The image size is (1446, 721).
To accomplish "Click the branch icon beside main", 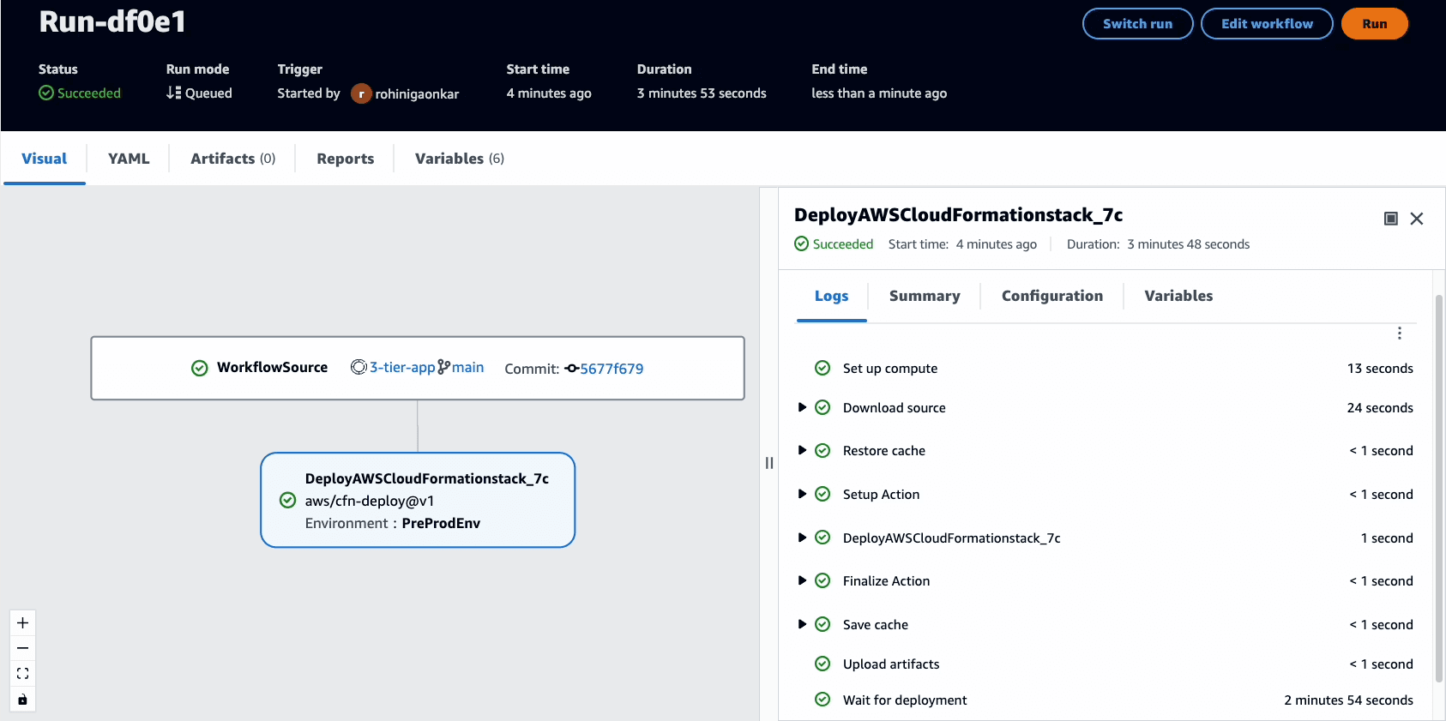I will (x=443, y=367).
